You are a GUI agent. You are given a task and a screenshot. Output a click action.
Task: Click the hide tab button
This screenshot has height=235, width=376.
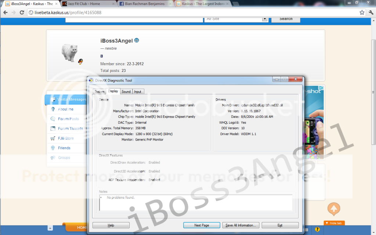pyautogui.click(x=334, y=223)
